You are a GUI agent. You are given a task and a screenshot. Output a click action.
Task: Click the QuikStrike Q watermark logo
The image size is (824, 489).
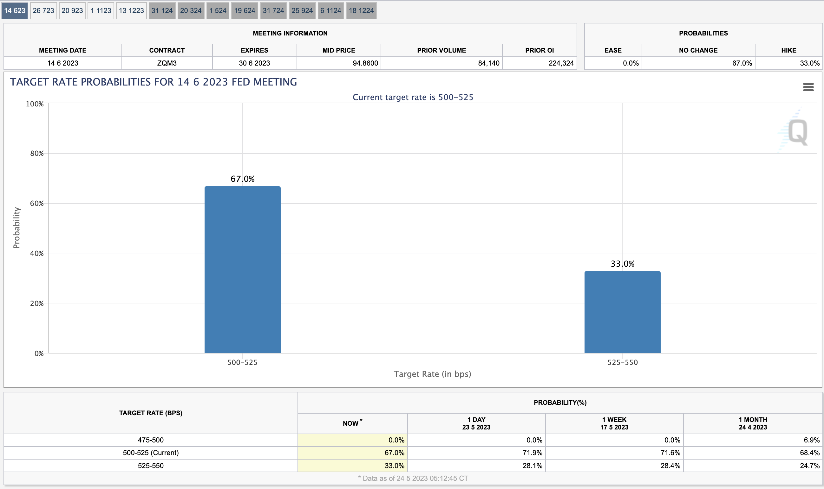point(797,132)
